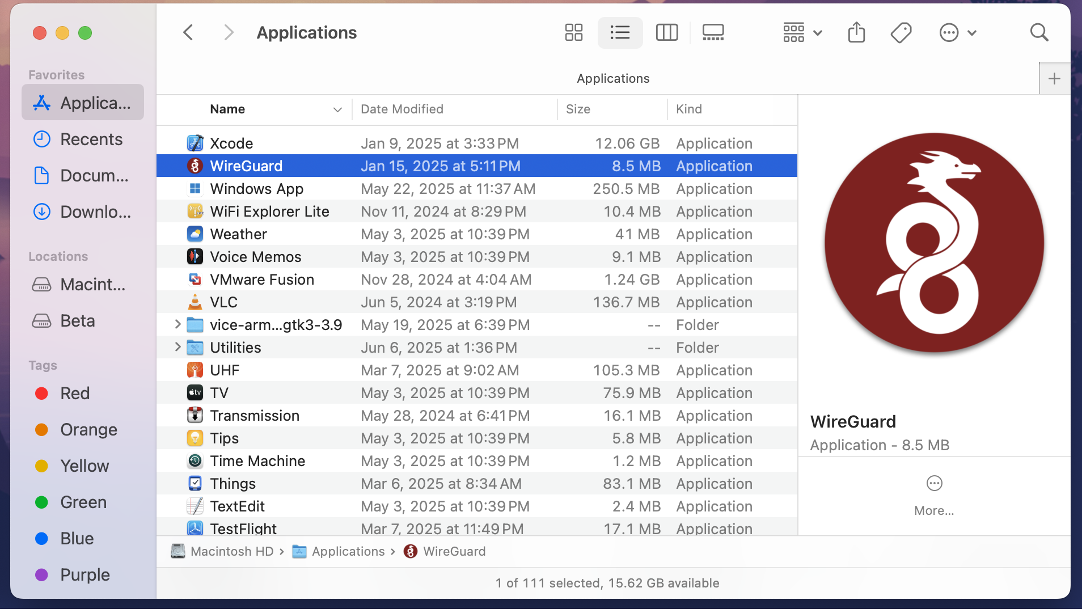Click the Share toolbar icon
1082x609 pixels.
(x=856, y=32)
